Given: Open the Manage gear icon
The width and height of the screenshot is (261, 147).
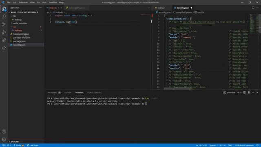Looking at the screenshot, I should point(4,139).
